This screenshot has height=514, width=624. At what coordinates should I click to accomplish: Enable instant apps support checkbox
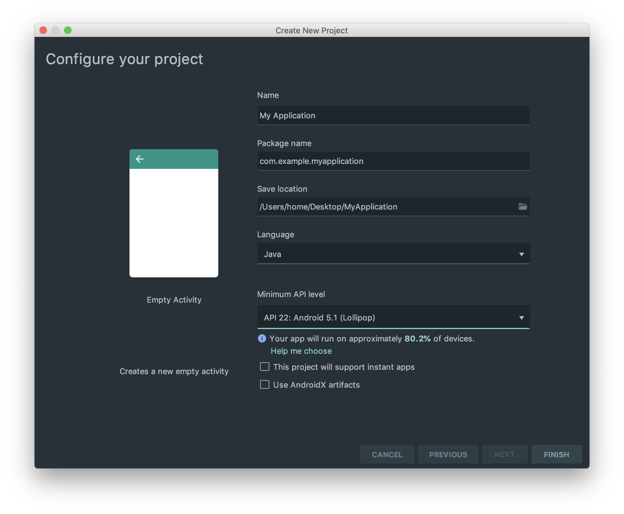click(x=265, y=367)
